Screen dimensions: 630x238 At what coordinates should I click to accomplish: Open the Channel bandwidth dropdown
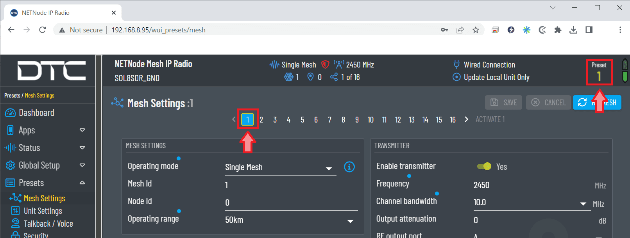(530, 203)
